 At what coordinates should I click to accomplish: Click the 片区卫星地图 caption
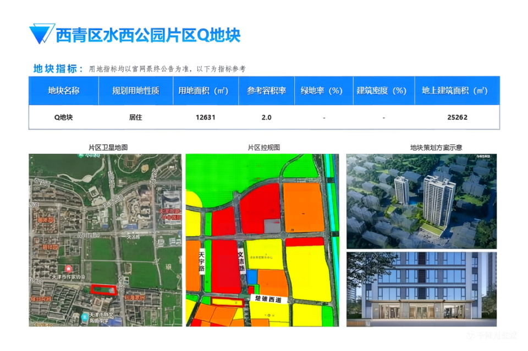pos(108,147)
